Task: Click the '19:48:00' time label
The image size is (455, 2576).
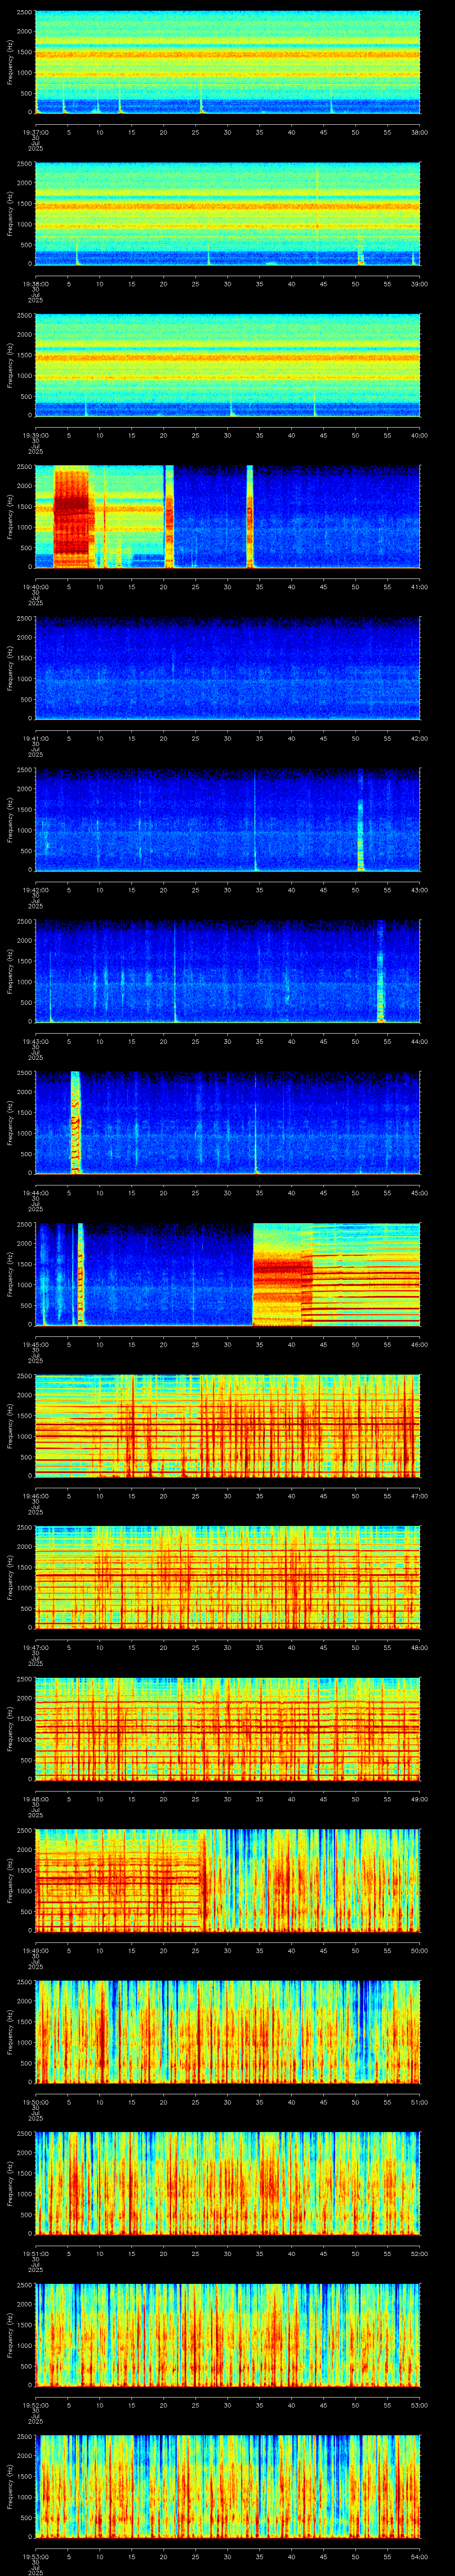Action: [36, 1799]
